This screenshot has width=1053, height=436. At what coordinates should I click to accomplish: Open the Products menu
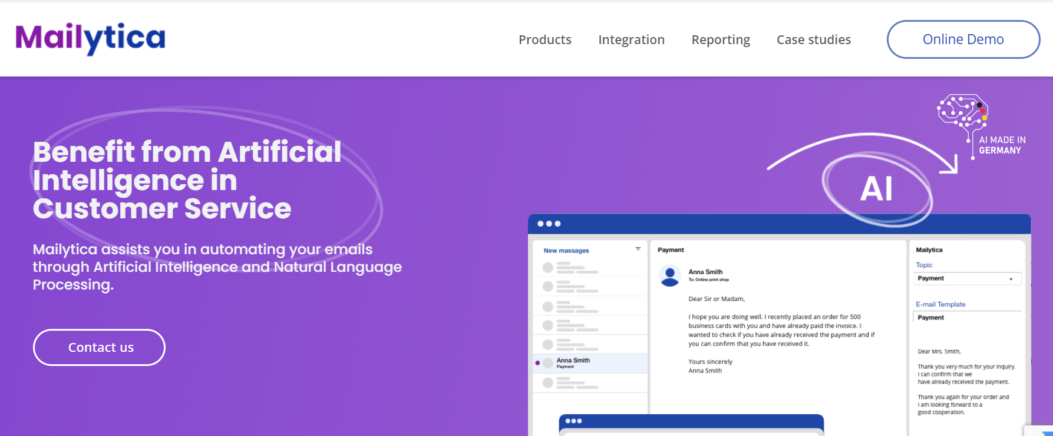pos(544,39)
